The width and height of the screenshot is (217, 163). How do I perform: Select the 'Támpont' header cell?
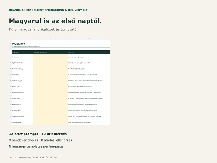coord(89,52)
